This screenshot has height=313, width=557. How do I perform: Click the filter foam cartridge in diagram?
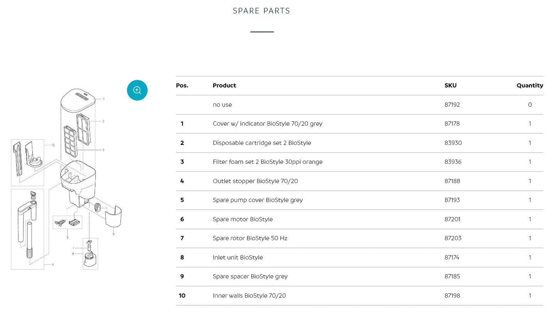click(x=71, y=141)
